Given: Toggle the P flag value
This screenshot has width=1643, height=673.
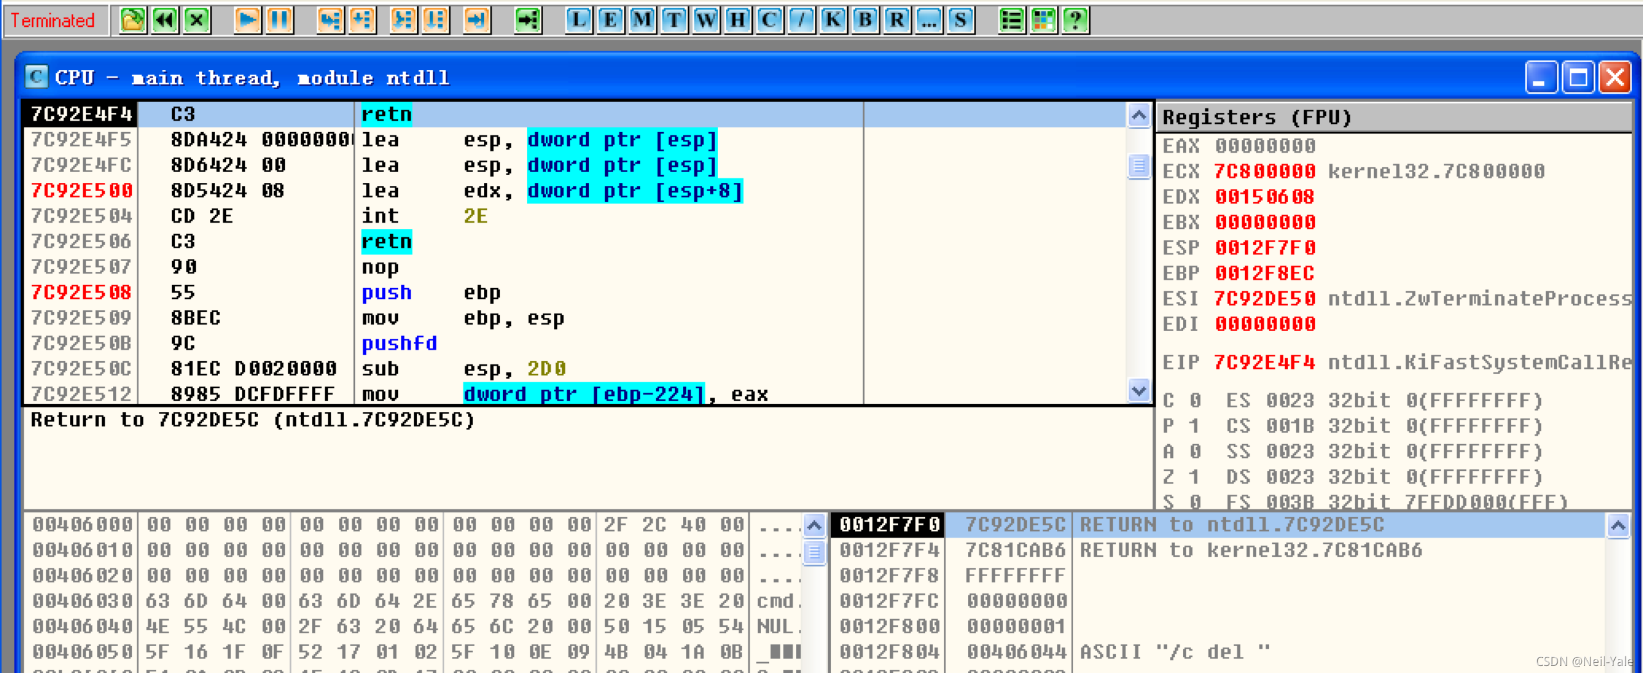Looking at the screenshot, I should click(1194, 426).
